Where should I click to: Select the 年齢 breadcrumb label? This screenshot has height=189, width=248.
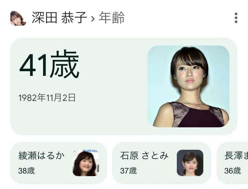point(112,17)
